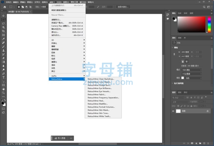The image size is (214, 146).
Task: Click the new adjustment layer icon
Action: 196,143
